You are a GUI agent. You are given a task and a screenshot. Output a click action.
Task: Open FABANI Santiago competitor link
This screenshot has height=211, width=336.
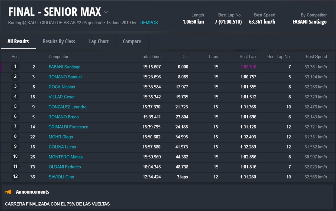point(64,67)
